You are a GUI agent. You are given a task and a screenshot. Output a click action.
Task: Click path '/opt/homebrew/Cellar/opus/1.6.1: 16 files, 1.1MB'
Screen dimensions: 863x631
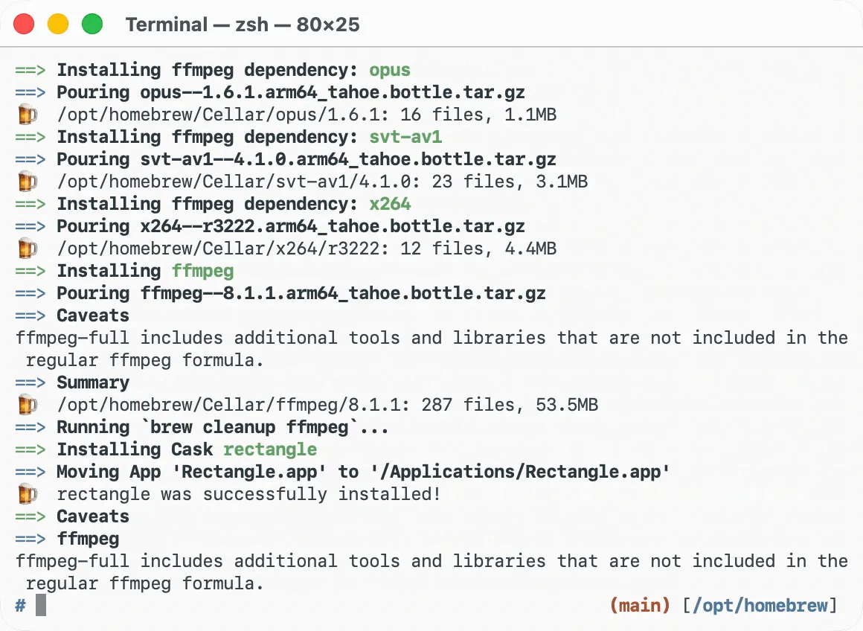(x=307, y=115)
